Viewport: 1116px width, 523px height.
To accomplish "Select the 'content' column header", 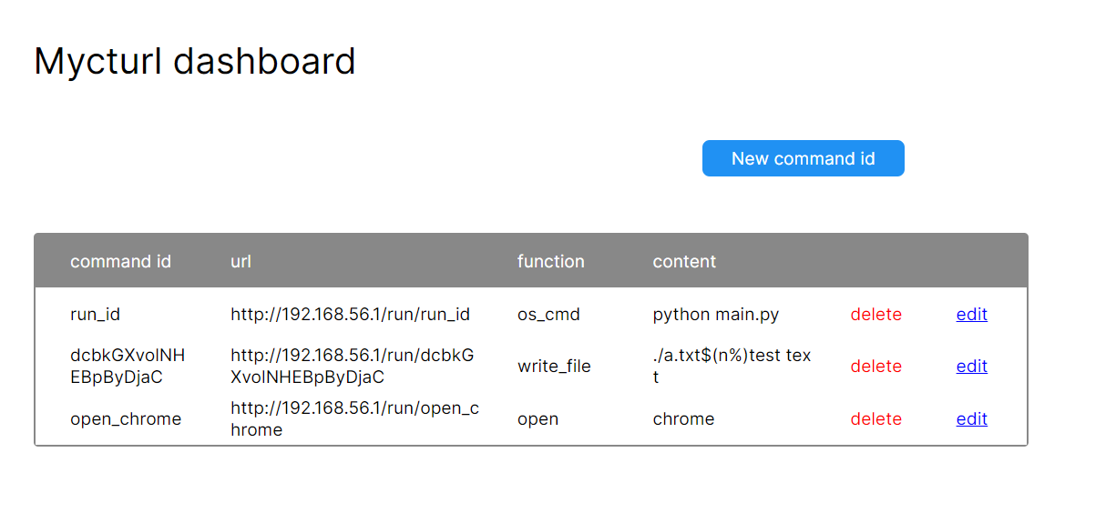I will coord(684,262).
